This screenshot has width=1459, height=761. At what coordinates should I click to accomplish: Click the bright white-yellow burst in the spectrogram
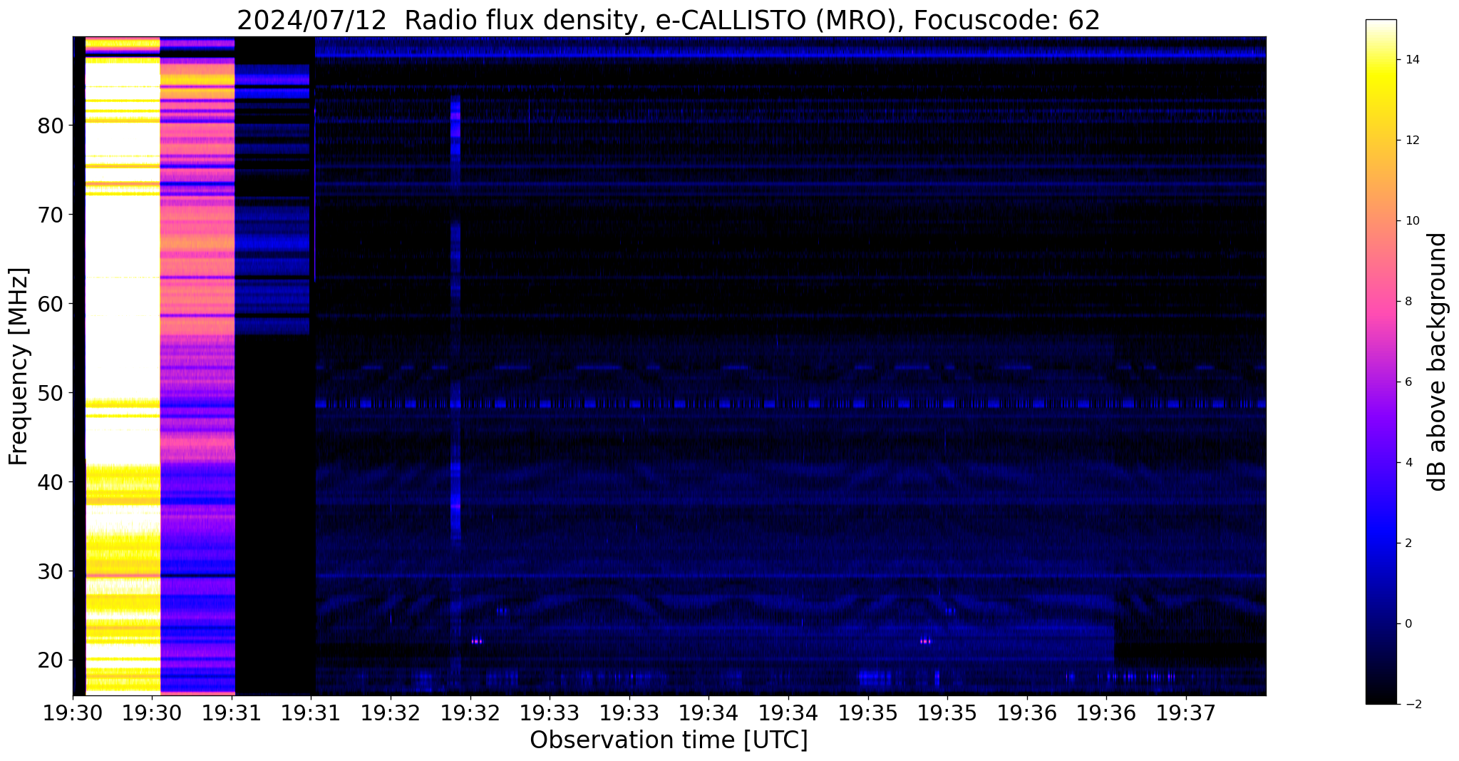click(123, 366)
